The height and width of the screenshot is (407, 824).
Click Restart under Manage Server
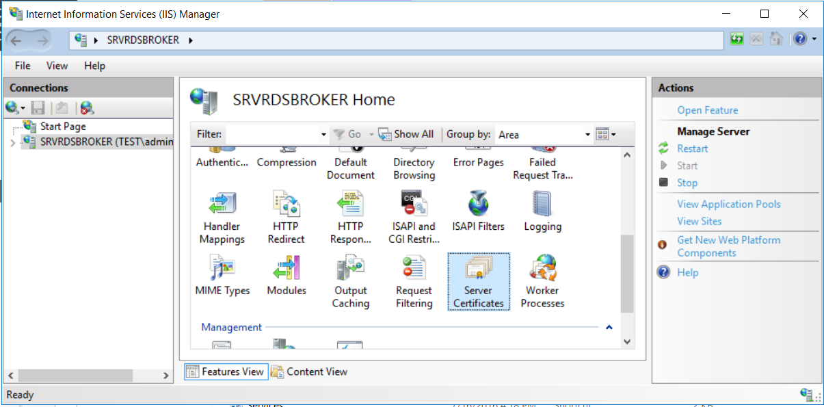(x=692, y=148)
